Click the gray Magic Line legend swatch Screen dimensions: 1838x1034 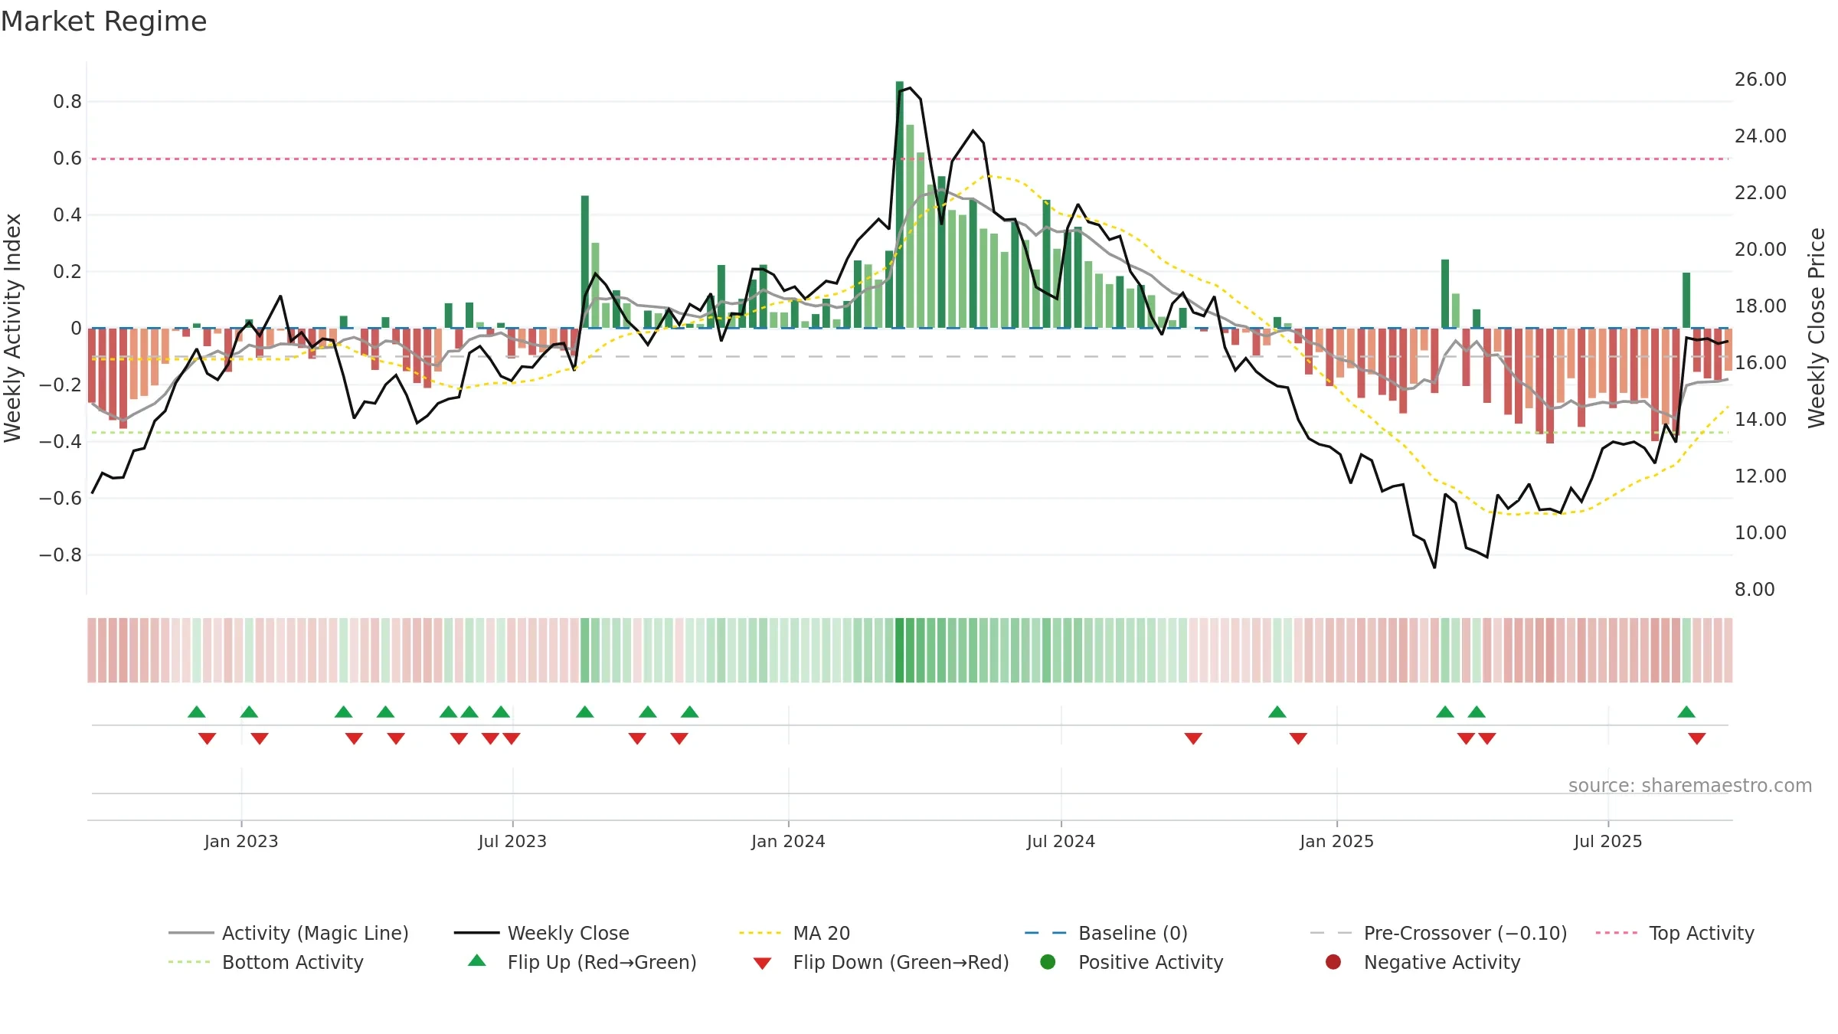tap(191, 933)
